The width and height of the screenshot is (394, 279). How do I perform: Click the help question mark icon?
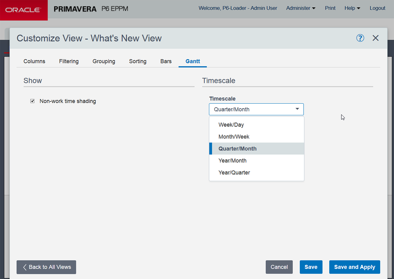click(360, 38)
